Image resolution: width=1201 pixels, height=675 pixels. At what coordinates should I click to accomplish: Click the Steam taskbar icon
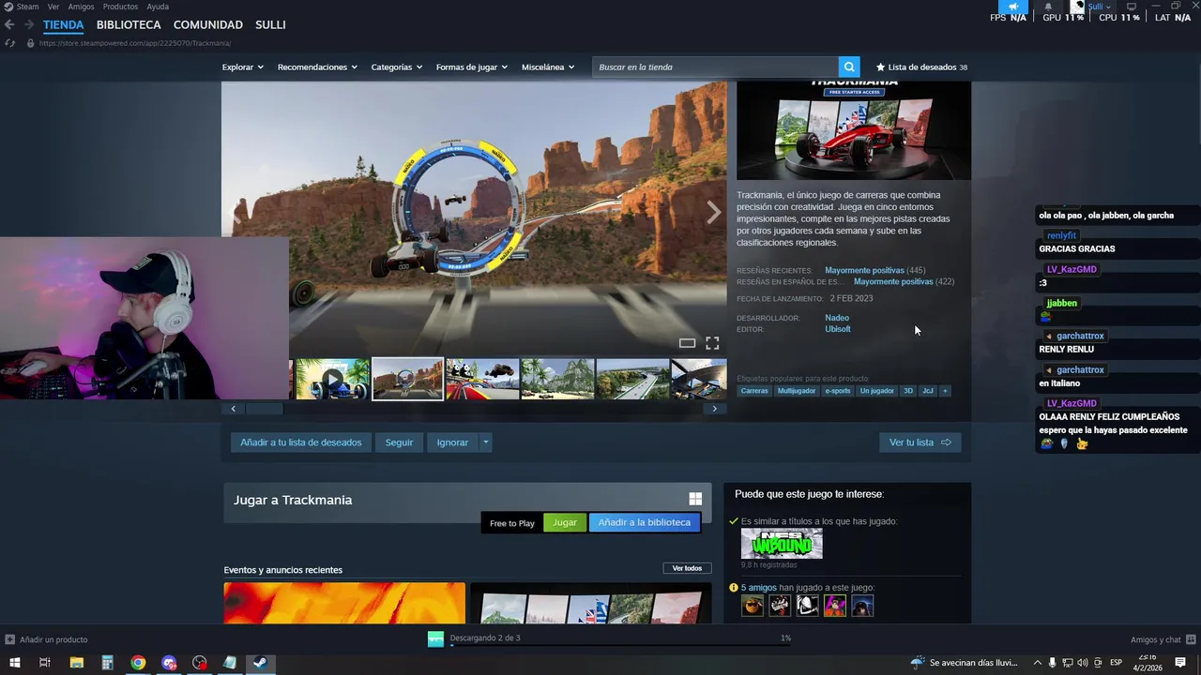(260, 663)
